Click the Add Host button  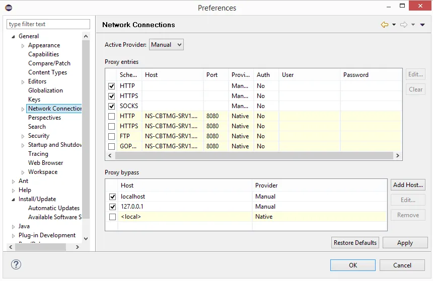408,184
